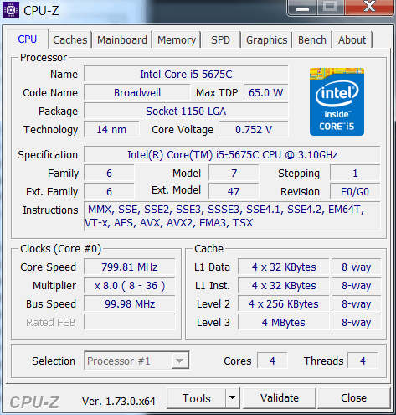Image resolution: width=396 pixels, height=415 pixels.
Task: Click the Instructions list field
Action: point(232,216)
